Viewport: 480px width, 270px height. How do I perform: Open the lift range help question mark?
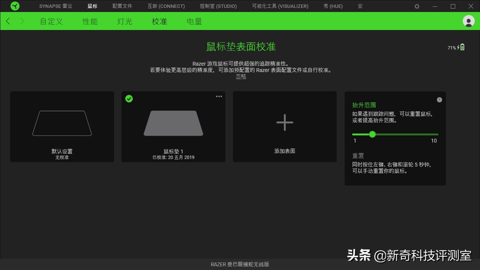point(439,100)
